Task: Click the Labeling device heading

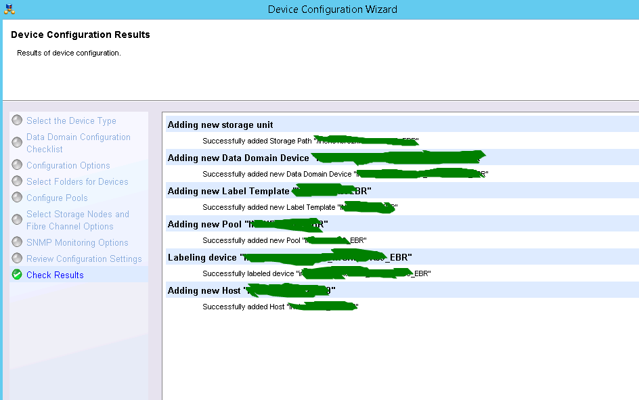Action: 290,257
